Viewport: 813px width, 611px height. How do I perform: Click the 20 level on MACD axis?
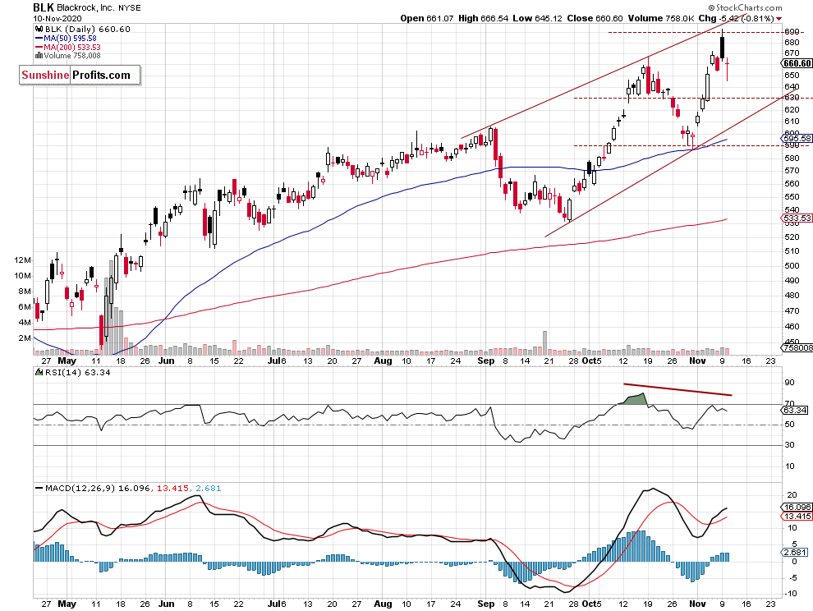click(792, 495)
